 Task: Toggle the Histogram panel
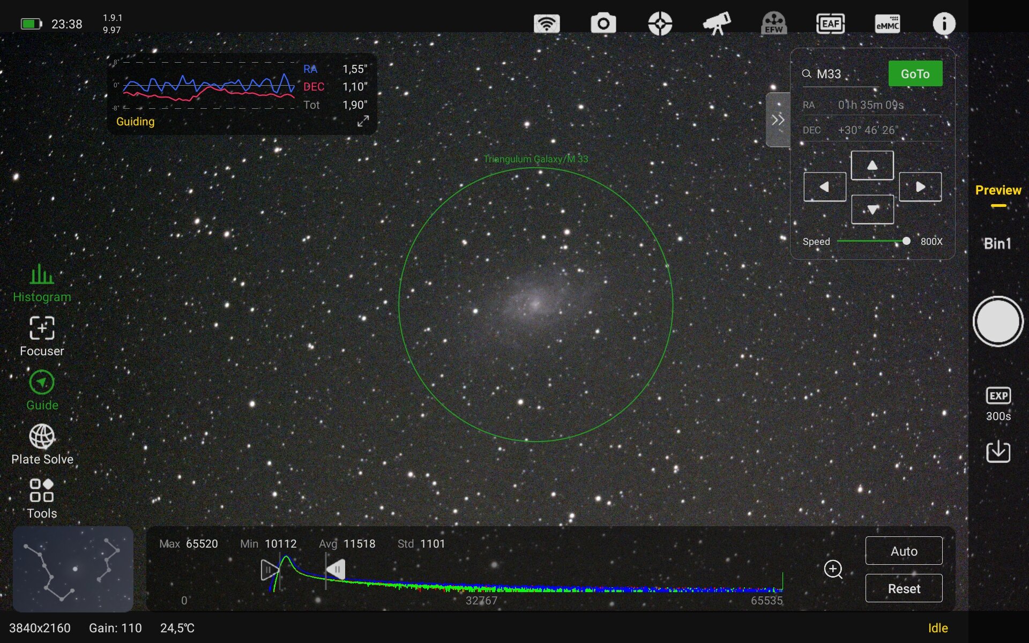42,283
